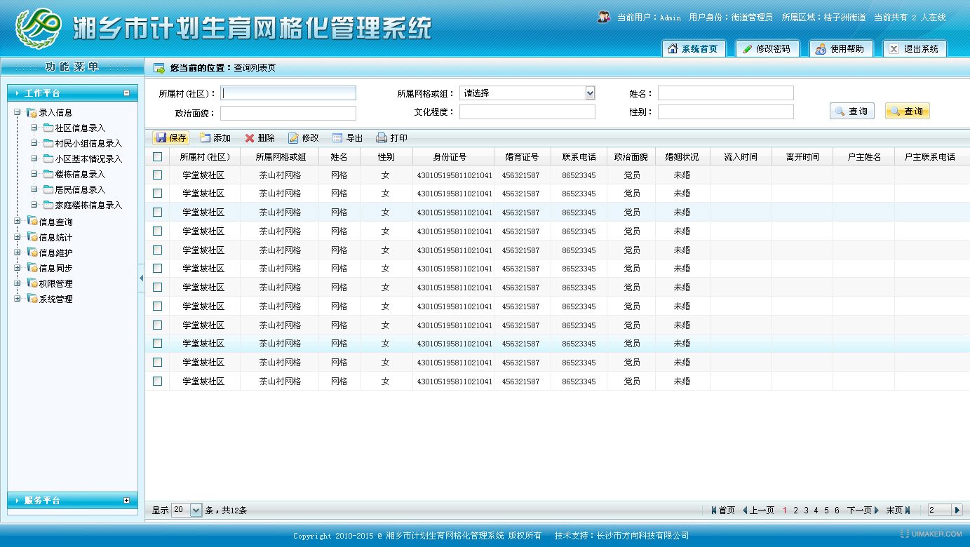Go to 上一页 previous page

coord(758,511)
